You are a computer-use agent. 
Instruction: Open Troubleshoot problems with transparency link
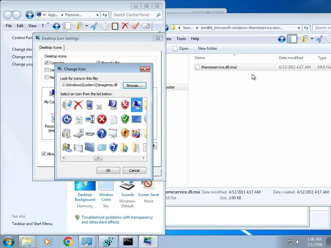117,220
